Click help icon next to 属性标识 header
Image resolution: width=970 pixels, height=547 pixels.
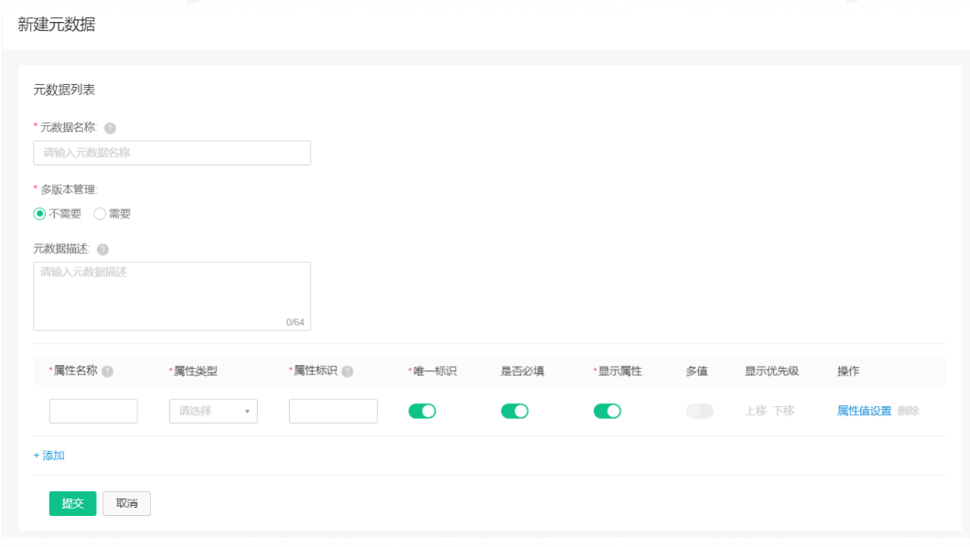click(348, 371)
